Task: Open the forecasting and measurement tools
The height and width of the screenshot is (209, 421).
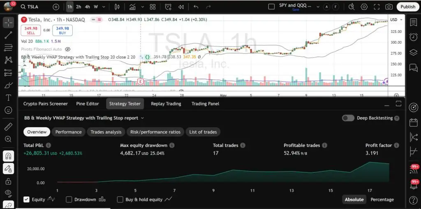Action: tap(8, 72)
